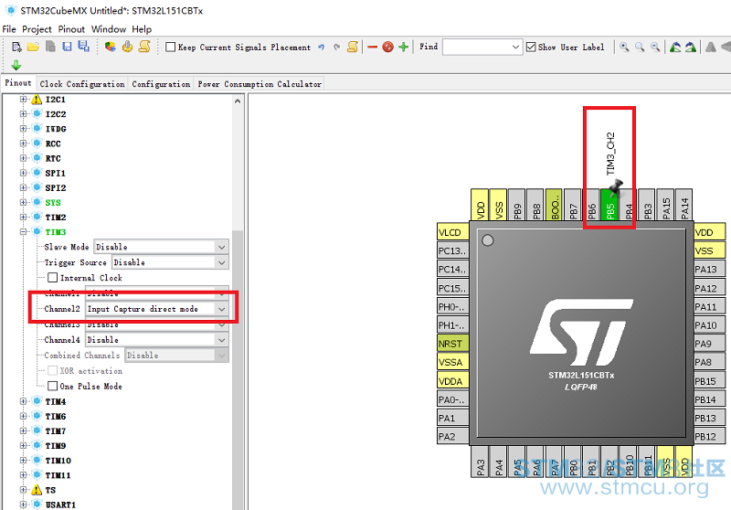The image size is (731, 510).
Task: Rotate the chip view clockwise icon
Action: point(691,47)
